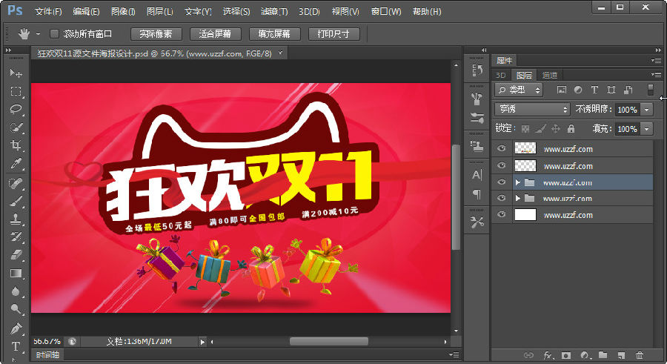Open the History panel icon
The height and width of the screenshot is (364, 667).
click(477, 70)
